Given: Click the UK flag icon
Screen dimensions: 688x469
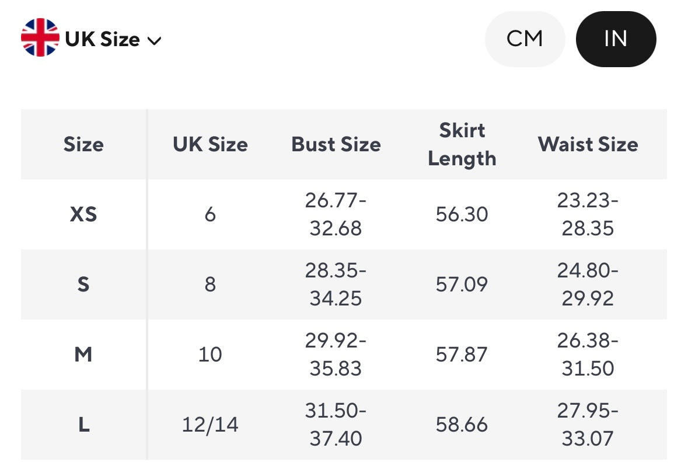Looking at the screenshot, I should tap(40, 38).
